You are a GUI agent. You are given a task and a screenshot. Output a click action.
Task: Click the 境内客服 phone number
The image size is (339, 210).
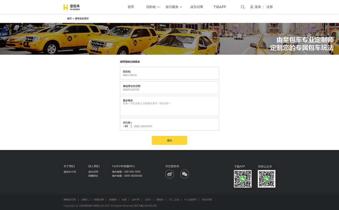[x=132, y=172]
